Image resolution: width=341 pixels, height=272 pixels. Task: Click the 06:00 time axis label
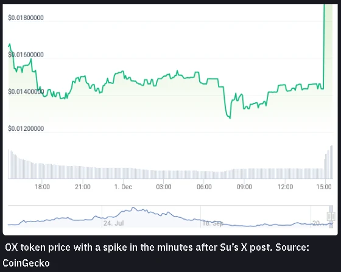pyautogui.click(x=204, y=187)
